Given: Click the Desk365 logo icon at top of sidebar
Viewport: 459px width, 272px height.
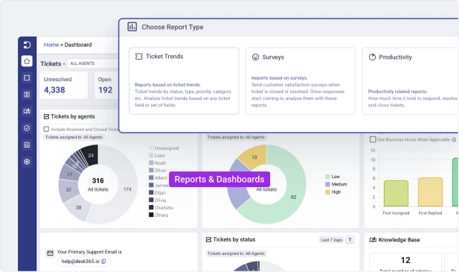Looking at the screenshot, I should coord(27,45).
